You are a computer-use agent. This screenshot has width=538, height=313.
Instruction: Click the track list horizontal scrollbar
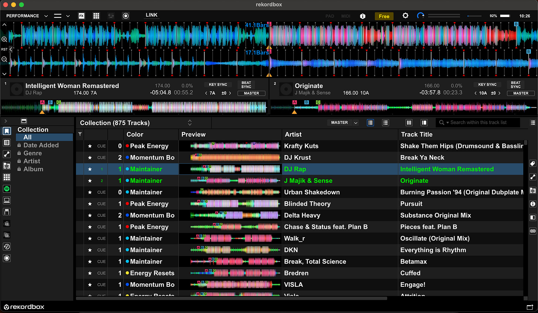[232, 298]
